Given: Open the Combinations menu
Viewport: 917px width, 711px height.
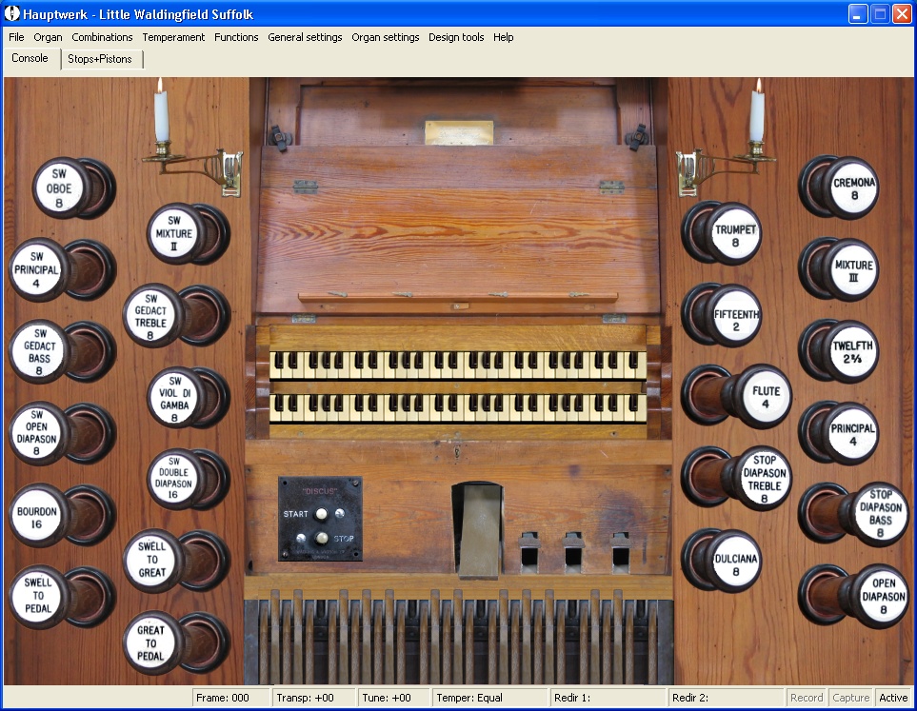Looking at the screenshot, I should (x=102, y=37).
